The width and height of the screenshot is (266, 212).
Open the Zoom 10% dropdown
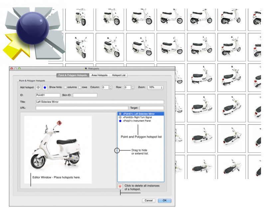(155, 88)
